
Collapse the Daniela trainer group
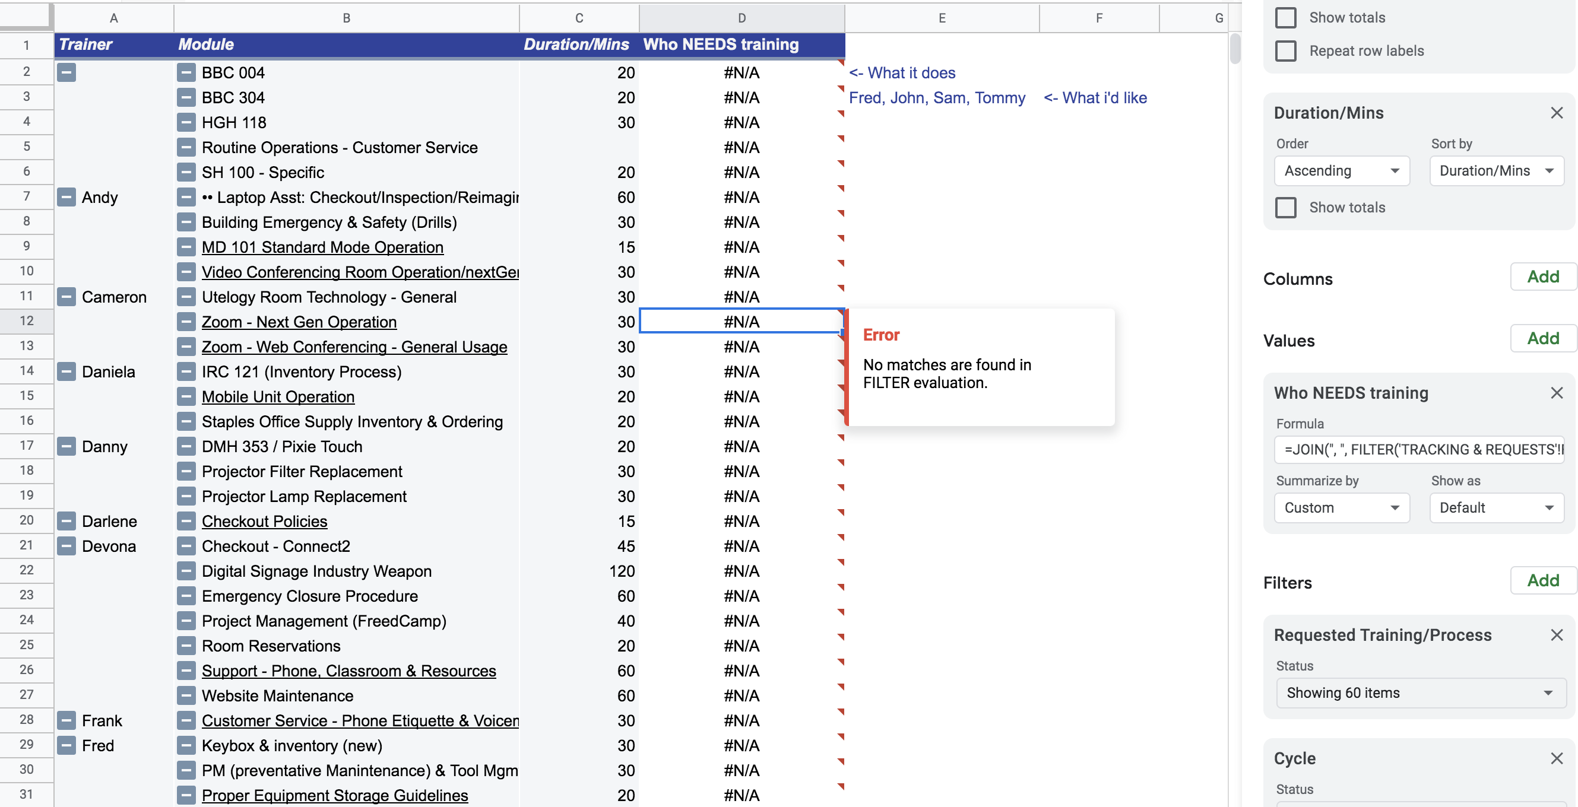click(x=66, y=371)
